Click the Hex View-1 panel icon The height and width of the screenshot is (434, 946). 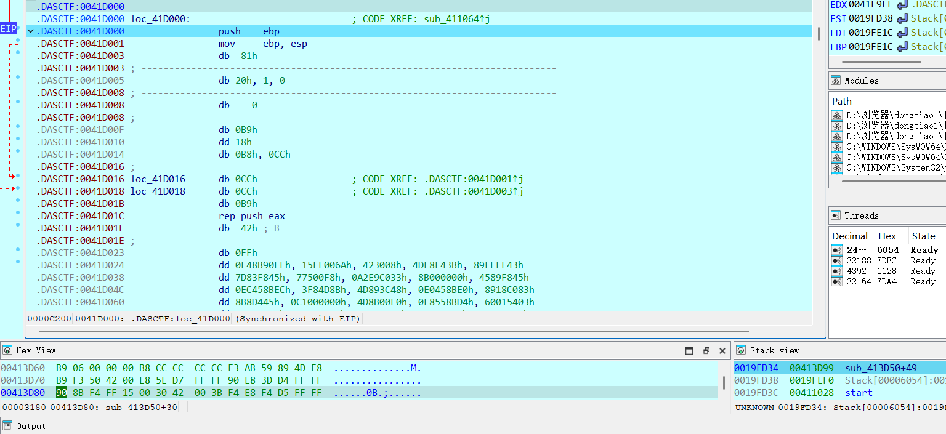(7, 350)
